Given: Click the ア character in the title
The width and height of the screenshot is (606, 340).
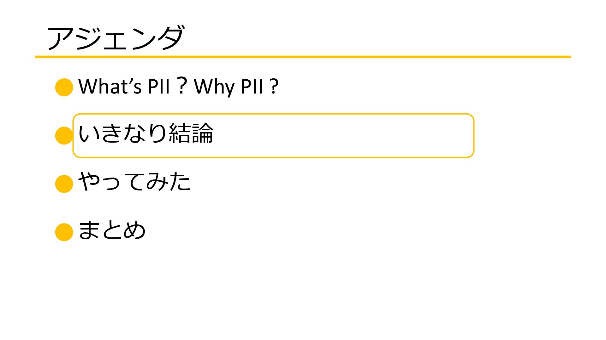Looking at the screenshot, I should [60, 38].
